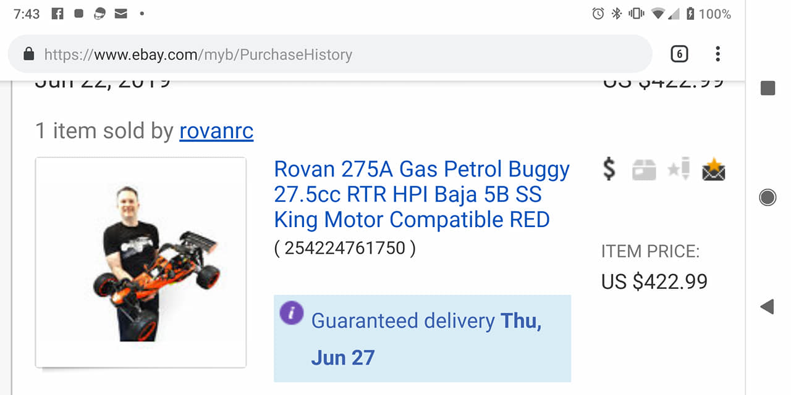The width and height of the screenshot is (791, 395).
Task: Click the leave feedback star-pencil icon
Action: [679, 169]
